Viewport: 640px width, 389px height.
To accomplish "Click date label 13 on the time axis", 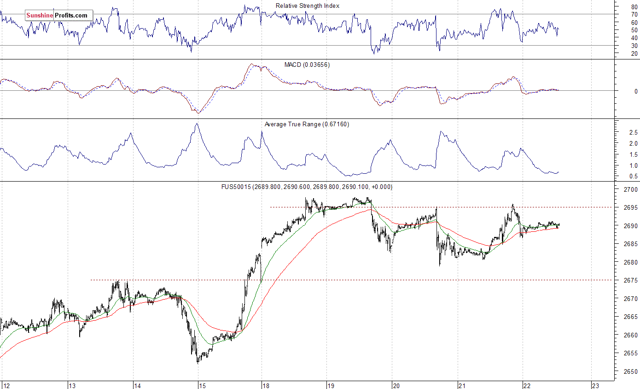I will coord(72,385).
